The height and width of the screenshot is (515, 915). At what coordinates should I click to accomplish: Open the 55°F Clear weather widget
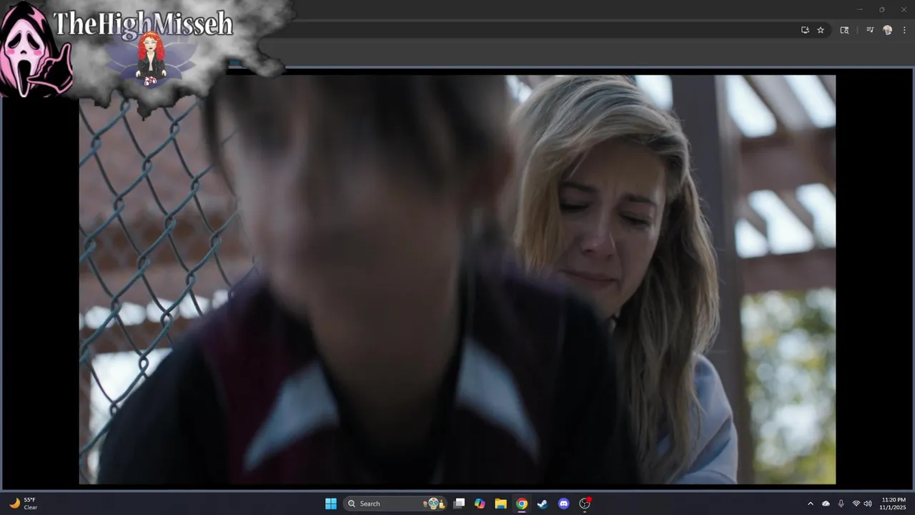(x=24, y=504)
